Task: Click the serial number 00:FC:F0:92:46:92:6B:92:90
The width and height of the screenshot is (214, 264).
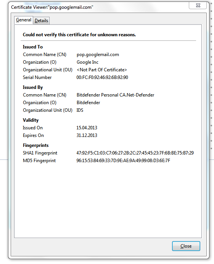Action: click(102, 77)
